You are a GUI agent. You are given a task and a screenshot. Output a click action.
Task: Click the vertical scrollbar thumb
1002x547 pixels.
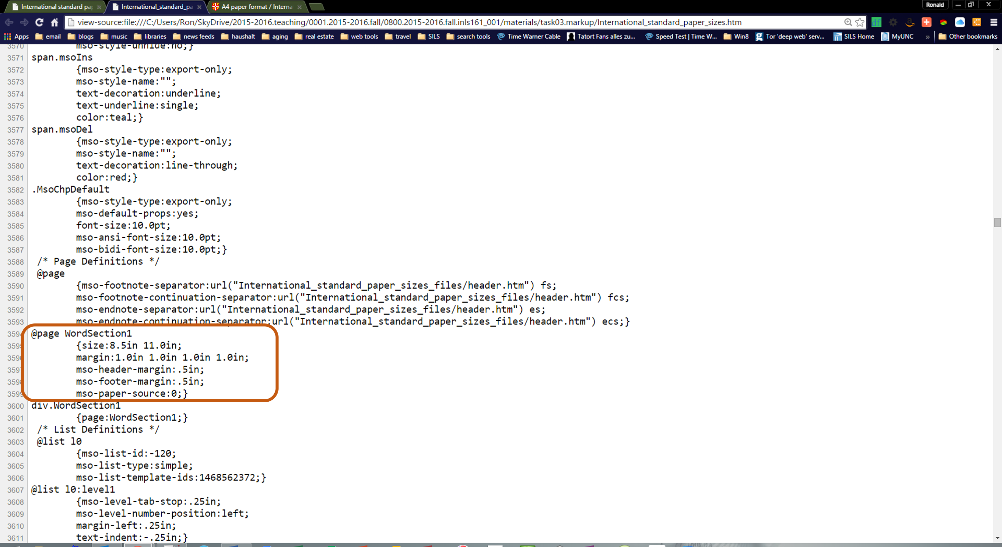point(997,223)
